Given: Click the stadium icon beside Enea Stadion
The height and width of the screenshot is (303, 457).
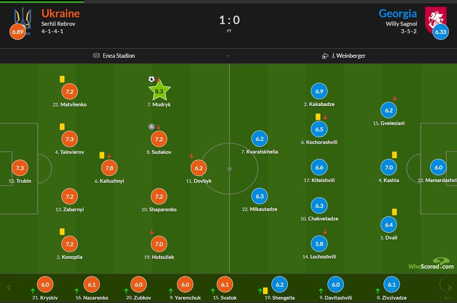Looking at the screenshot, I should (96, 55).
